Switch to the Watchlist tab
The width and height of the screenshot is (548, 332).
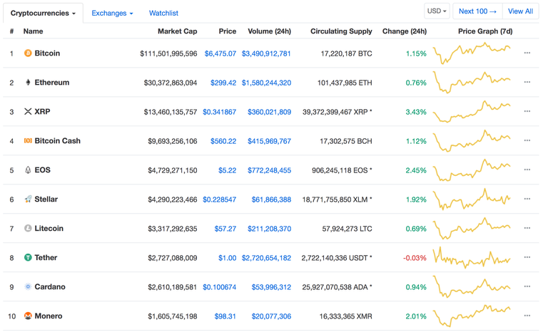pyautogui.click(x=163, y=14)
